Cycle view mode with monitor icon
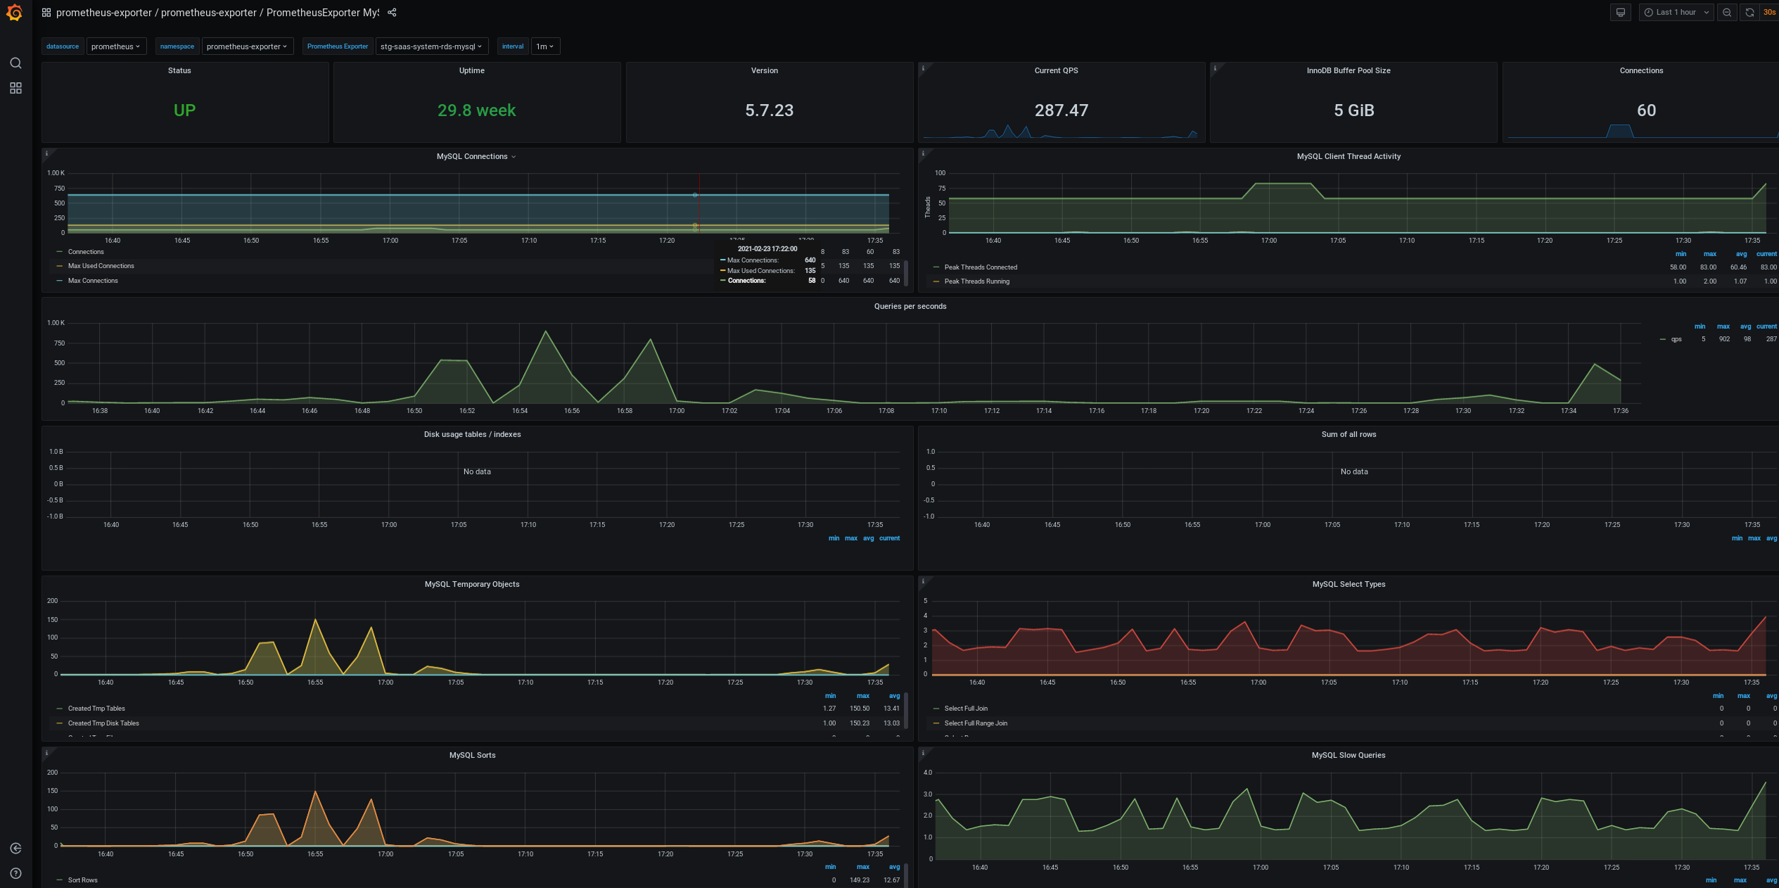 click(x=1620, y=13)
